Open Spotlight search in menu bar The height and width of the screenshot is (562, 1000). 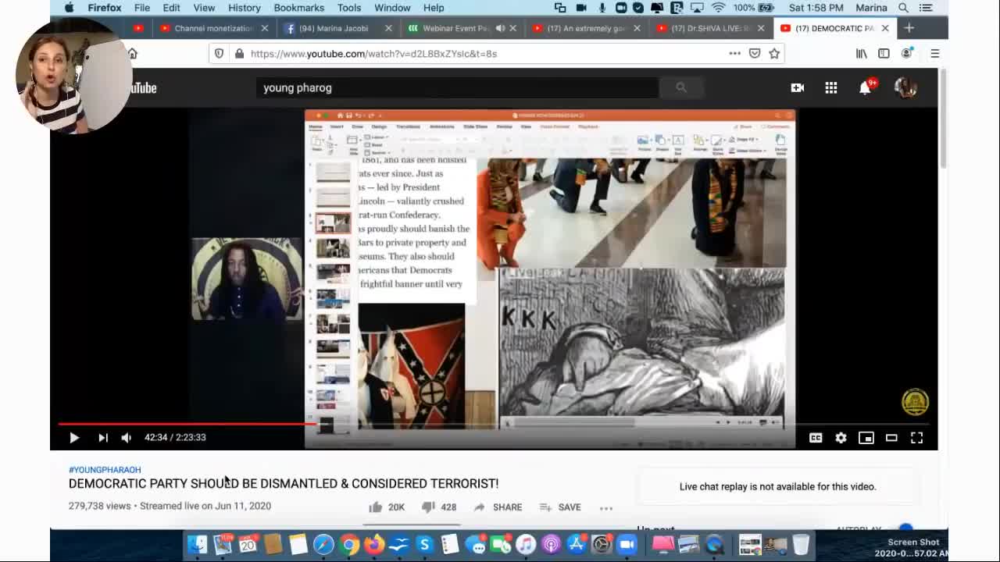[x=903, y=8]
